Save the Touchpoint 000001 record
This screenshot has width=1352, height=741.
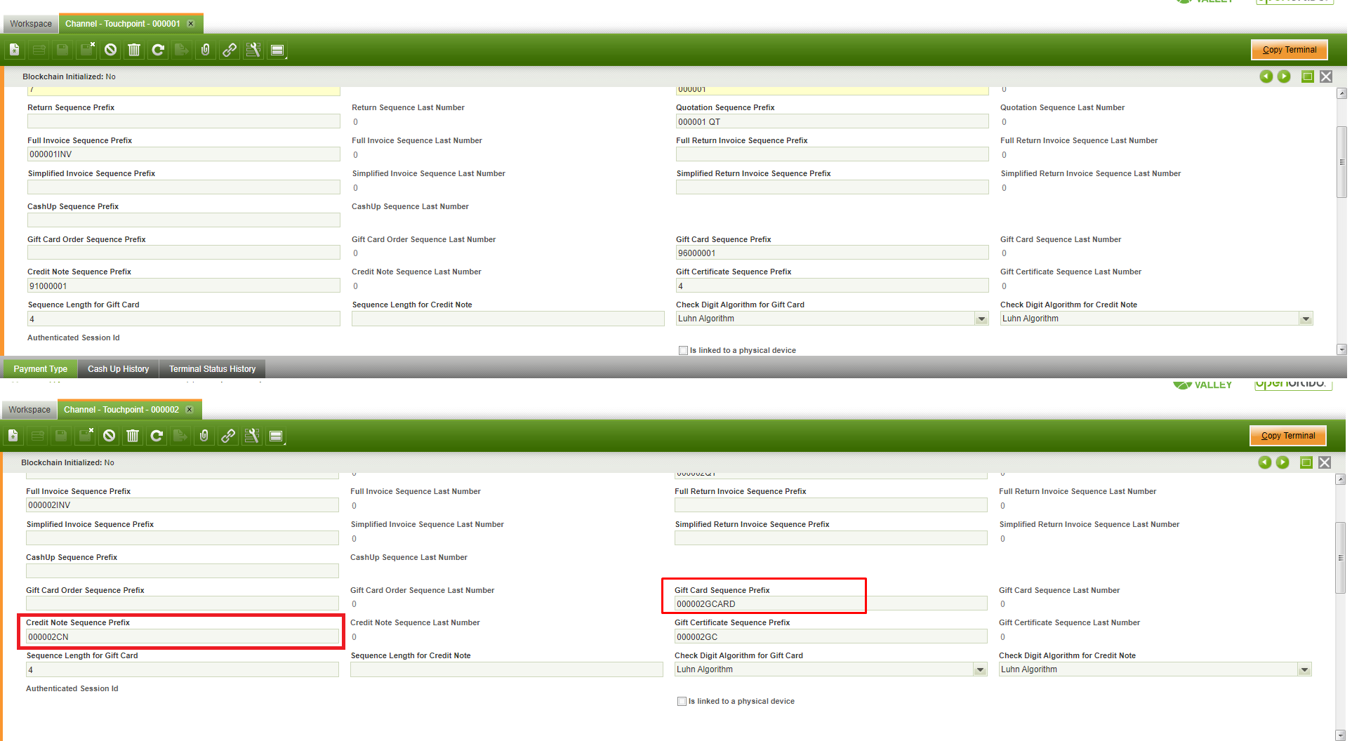pos(62,50)
